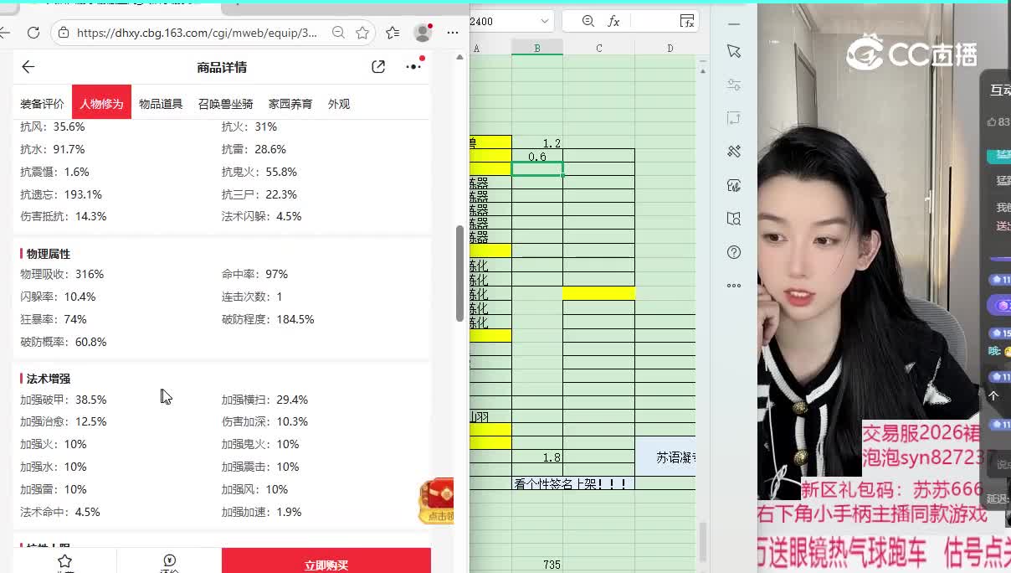Open the settings sliders icon in side panel
This screenshot has height=573, width=1011.
[734, 85]
